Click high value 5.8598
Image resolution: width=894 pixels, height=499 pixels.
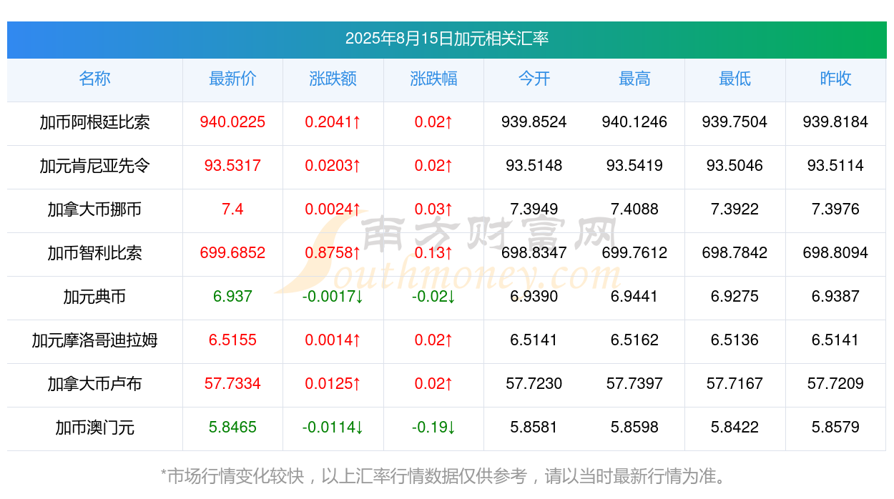[634, 428]
